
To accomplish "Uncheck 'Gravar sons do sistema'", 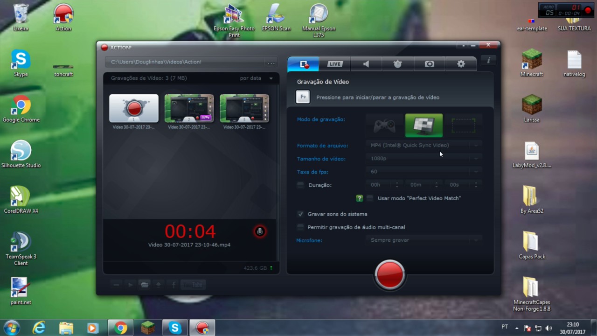I will [300, 214].
